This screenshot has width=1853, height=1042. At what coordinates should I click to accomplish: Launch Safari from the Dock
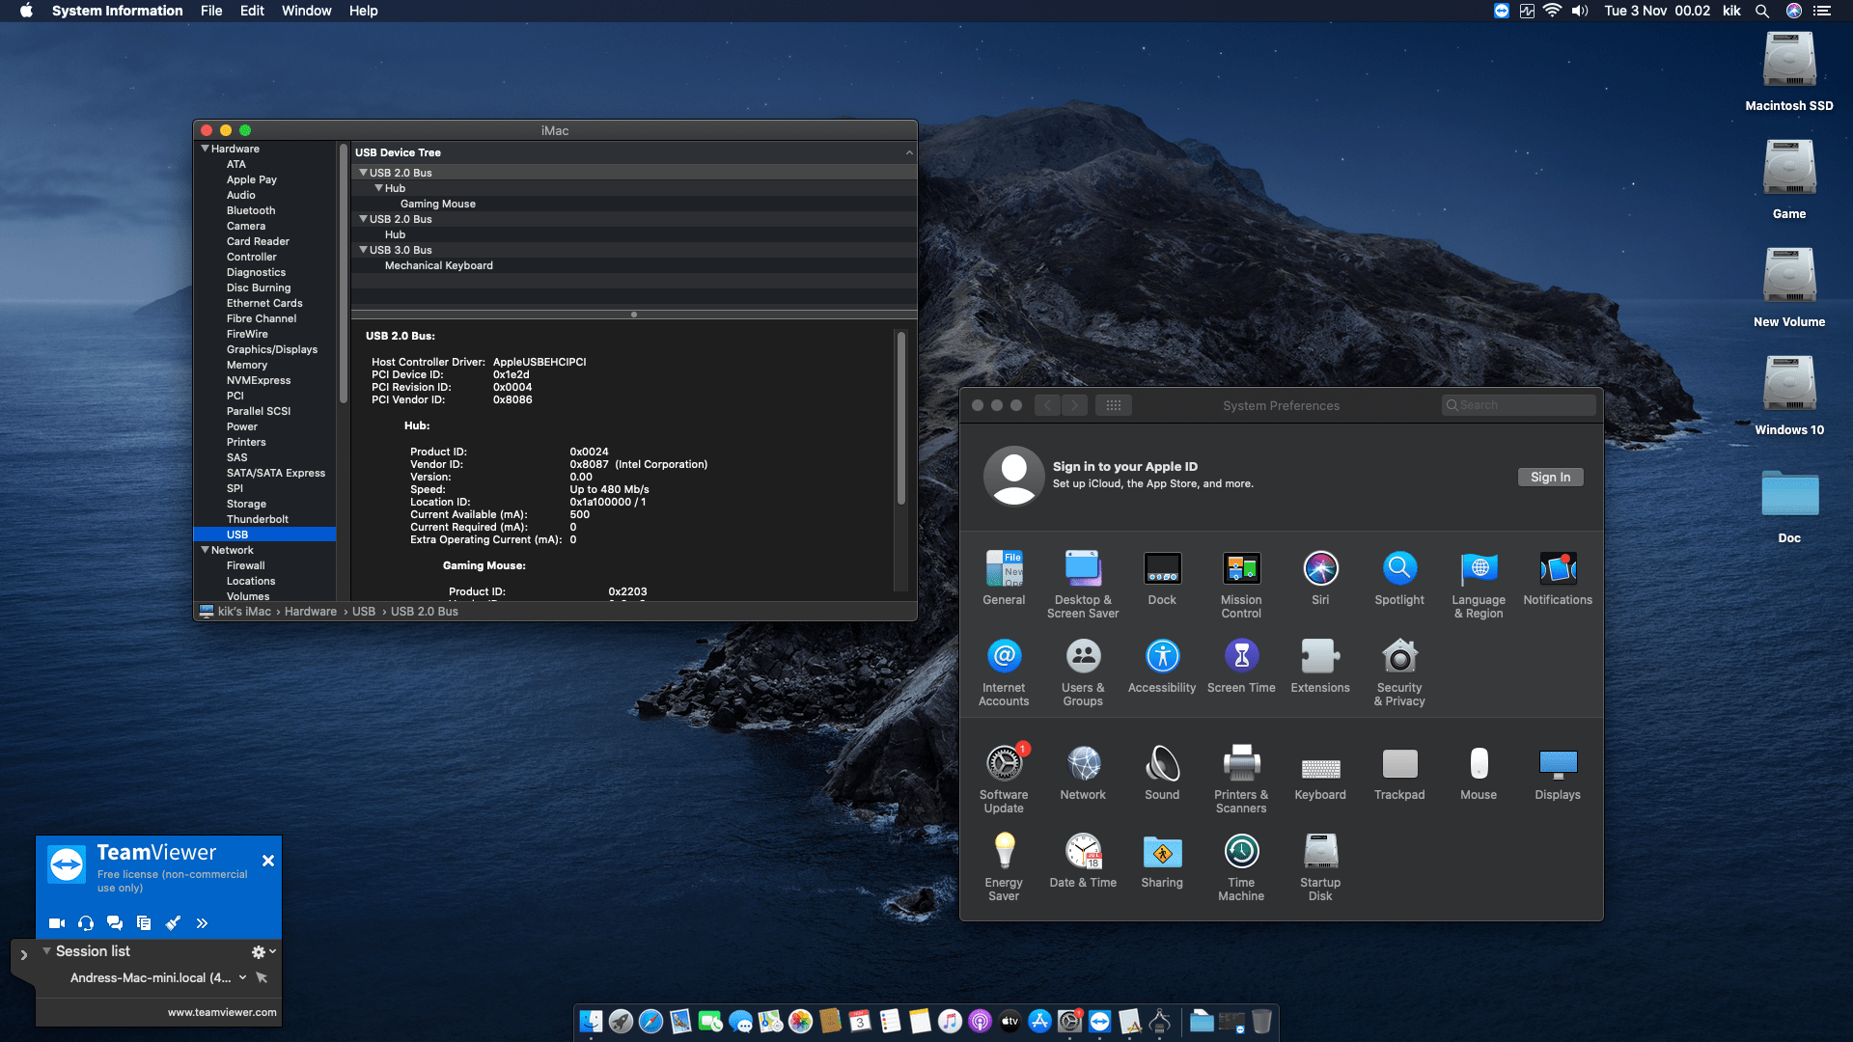[x=650, y=1021]
